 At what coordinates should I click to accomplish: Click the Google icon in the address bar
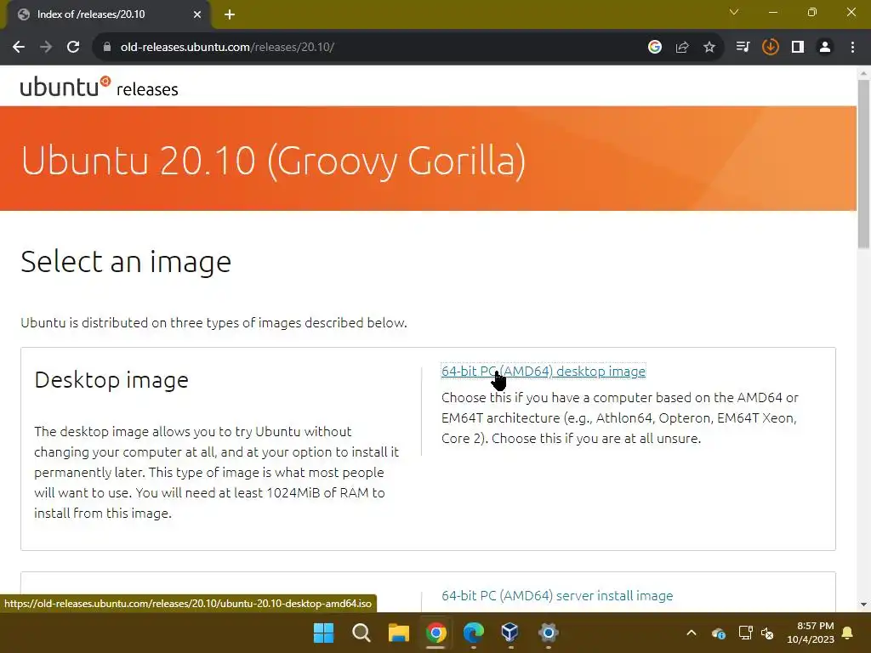coord(655,48)
